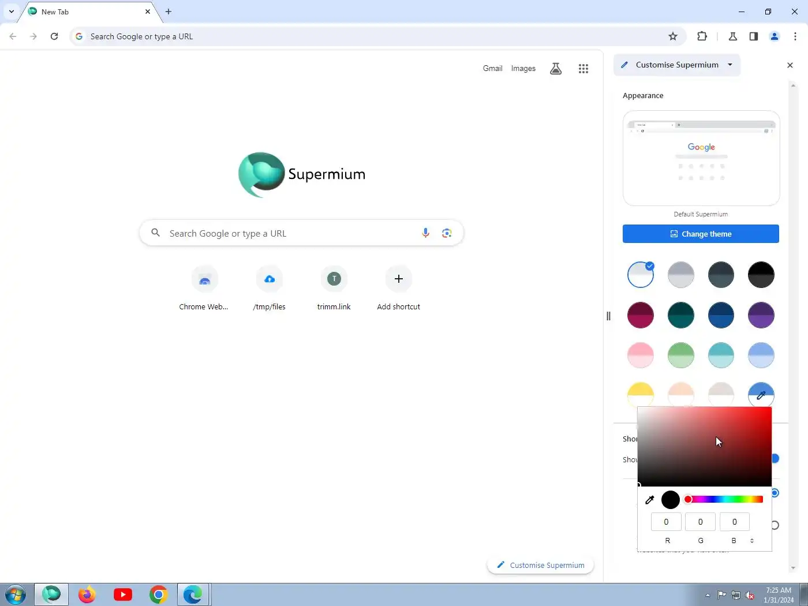Open the browser three-dot menu

point(795,36)
